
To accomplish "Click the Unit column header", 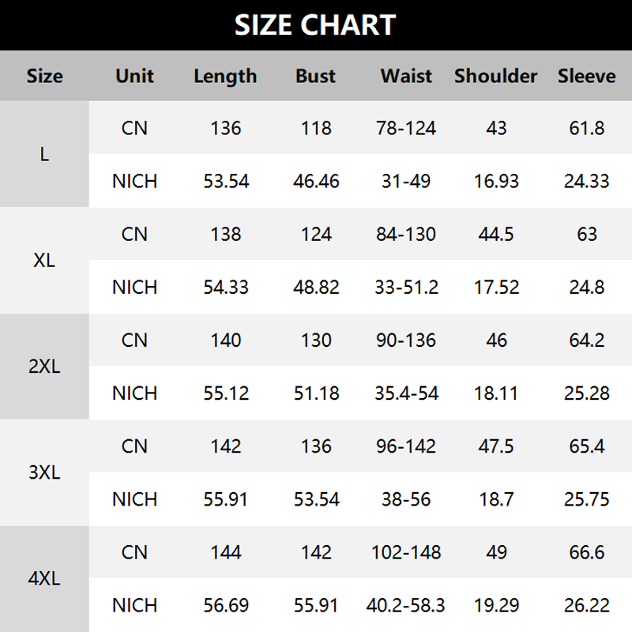I will [134, 76].
